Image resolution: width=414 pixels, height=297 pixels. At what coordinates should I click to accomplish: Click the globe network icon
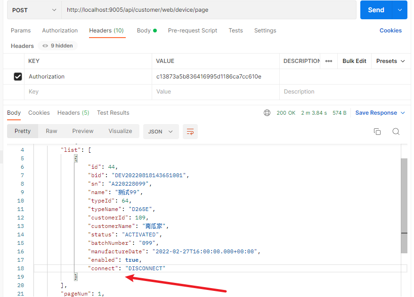(267, 113)
